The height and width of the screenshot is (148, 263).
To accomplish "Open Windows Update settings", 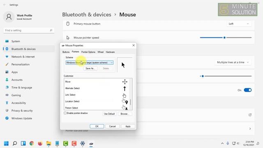I will pos(22,118).
